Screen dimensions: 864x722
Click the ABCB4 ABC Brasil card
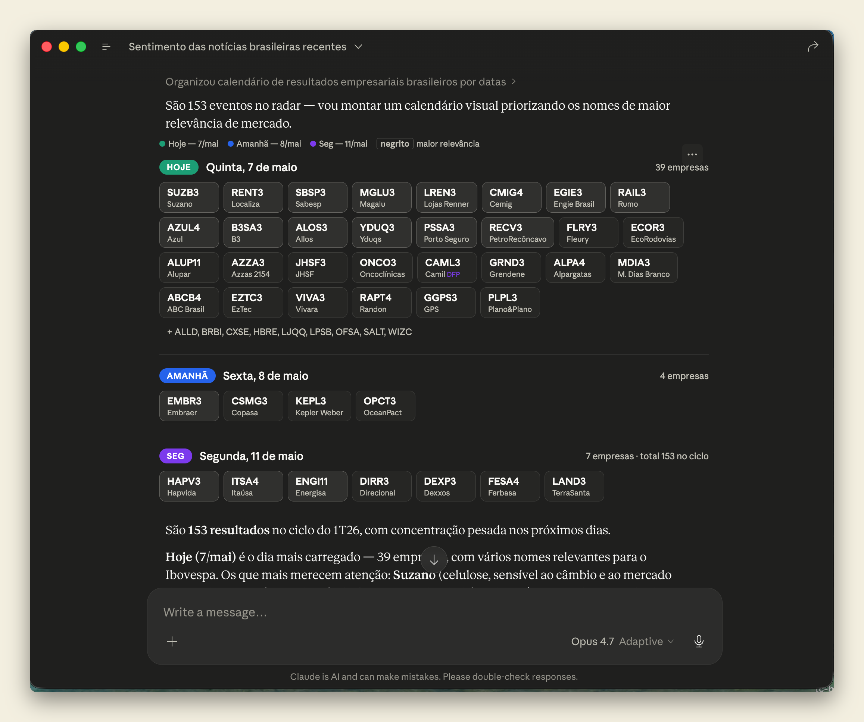tap(189, 302)
